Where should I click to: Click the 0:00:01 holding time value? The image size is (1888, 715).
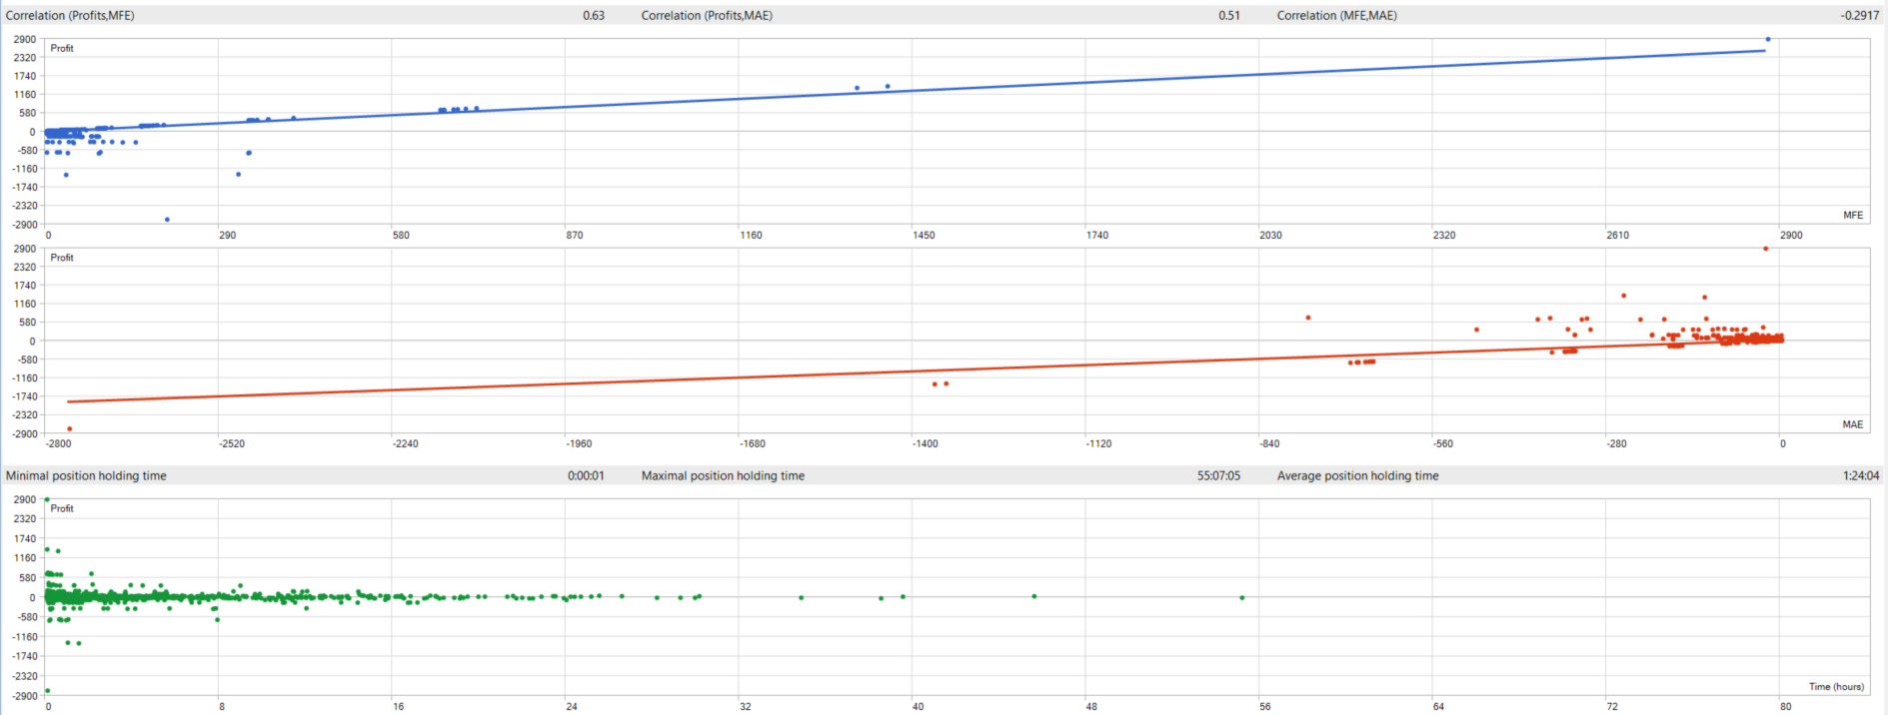click(x=586, y=475)
